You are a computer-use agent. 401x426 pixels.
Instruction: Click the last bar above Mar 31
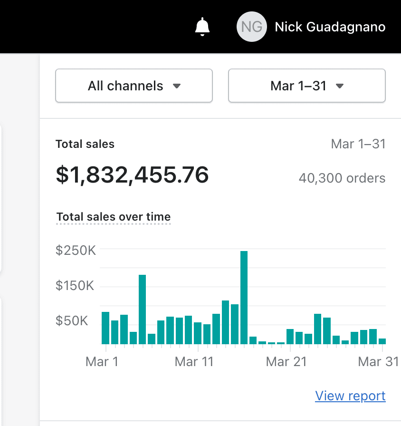(x=382, y=341)
